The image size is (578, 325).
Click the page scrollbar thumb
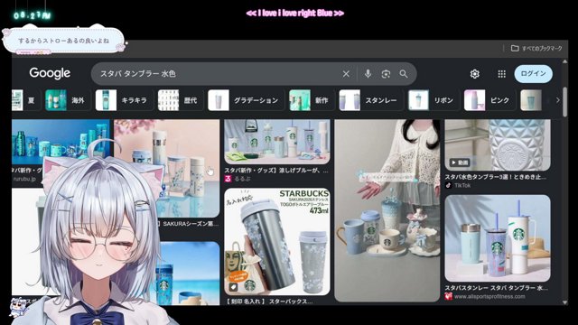coord(564,102)
